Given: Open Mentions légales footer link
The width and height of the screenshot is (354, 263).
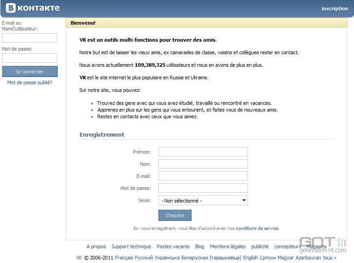Looking at the screenshot, I should tap(227, 246).
